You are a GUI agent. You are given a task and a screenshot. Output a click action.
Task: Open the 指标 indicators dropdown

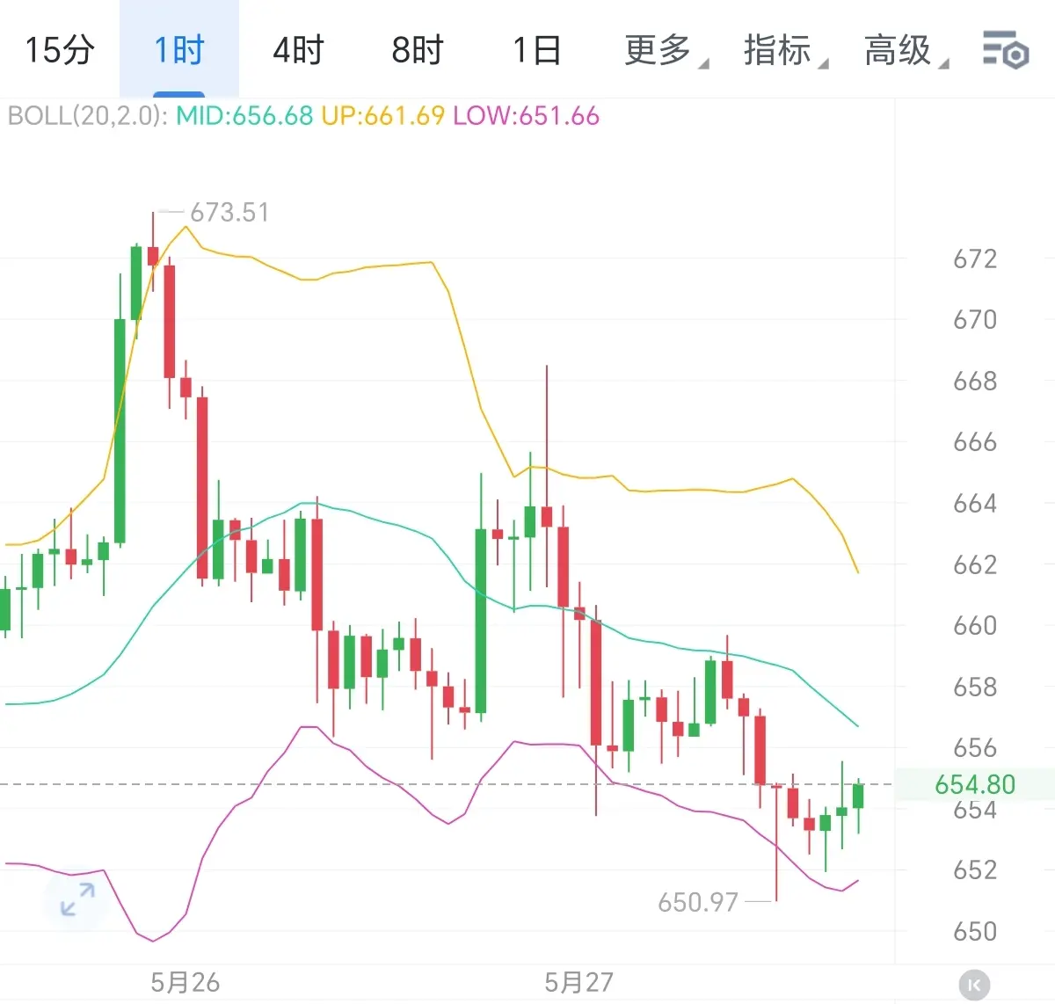[x=785, y=50]
